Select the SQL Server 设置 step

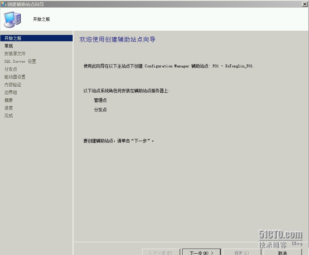[x=20, y=61]
